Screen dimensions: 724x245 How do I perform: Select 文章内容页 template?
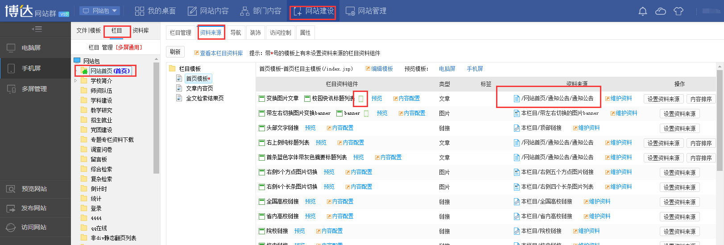pos(199,88)
